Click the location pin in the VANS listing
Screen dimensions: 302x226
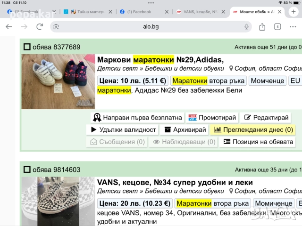tap(231, 191)
